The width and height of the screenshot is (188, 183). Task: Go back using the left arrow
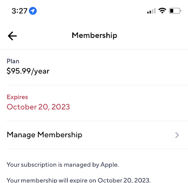[x=12, y=36]
